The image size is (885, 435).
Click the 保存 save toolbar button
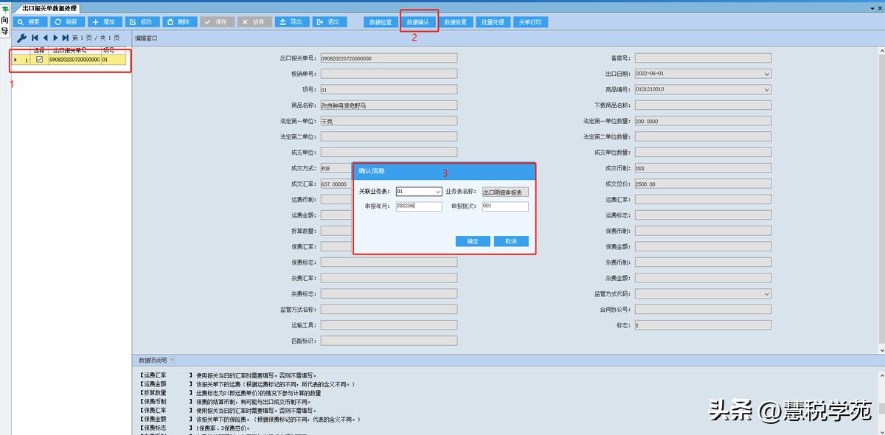coord(218,22)
